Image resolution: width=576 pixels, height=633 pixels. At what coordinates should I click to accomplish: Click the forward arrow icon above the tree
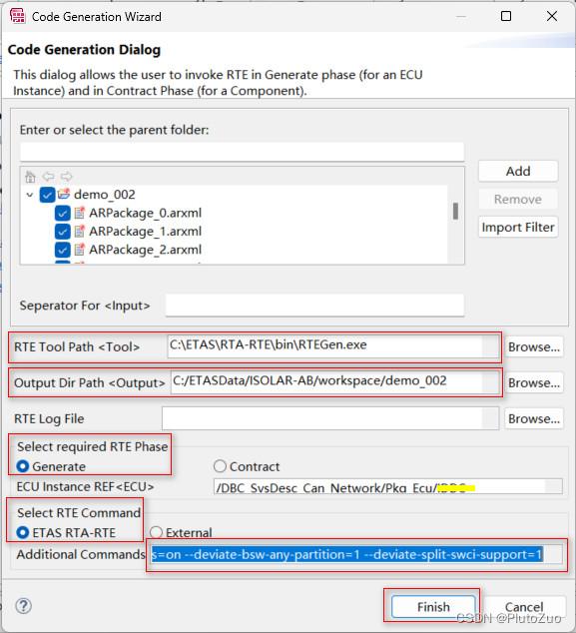(x=66, y=177)
